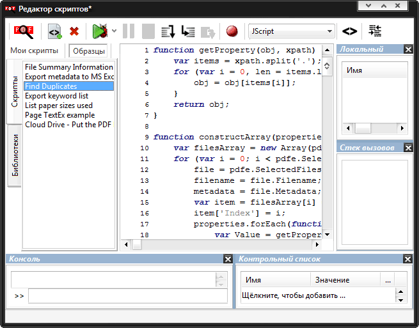Close the Стек вызовов panel
Viewport: 419px width, 328px height.
point(408,148)
